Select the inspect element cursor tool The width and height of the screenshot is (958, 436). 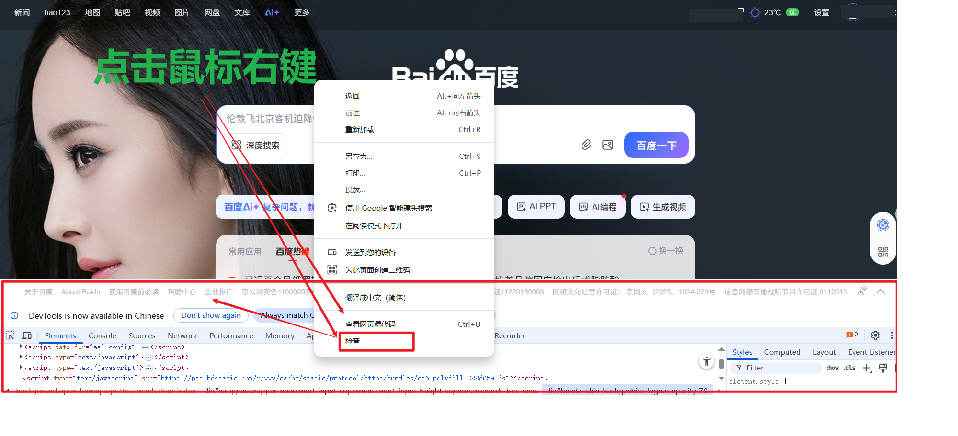10,335
